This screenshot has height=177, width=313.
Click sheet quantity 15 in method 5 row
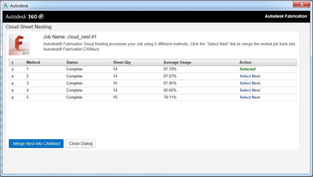click(115, 97)
